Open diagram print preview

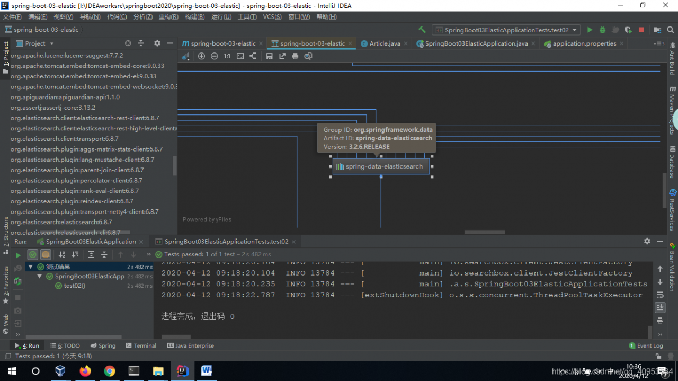click(308, 56)
